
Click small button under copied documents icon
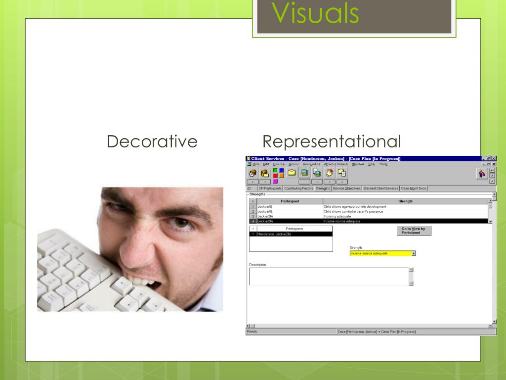tap(342, 182)
